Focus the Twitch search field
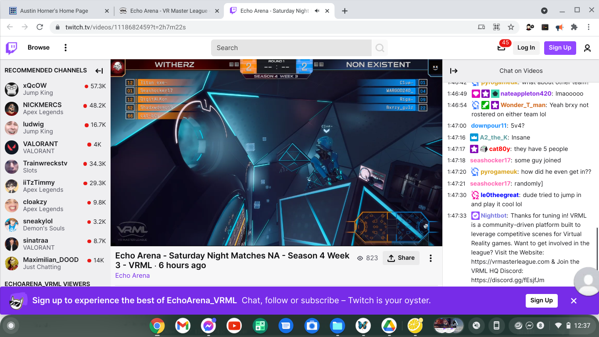The width and height of the screenshot is (599, 337). click(x=291, y=48)
